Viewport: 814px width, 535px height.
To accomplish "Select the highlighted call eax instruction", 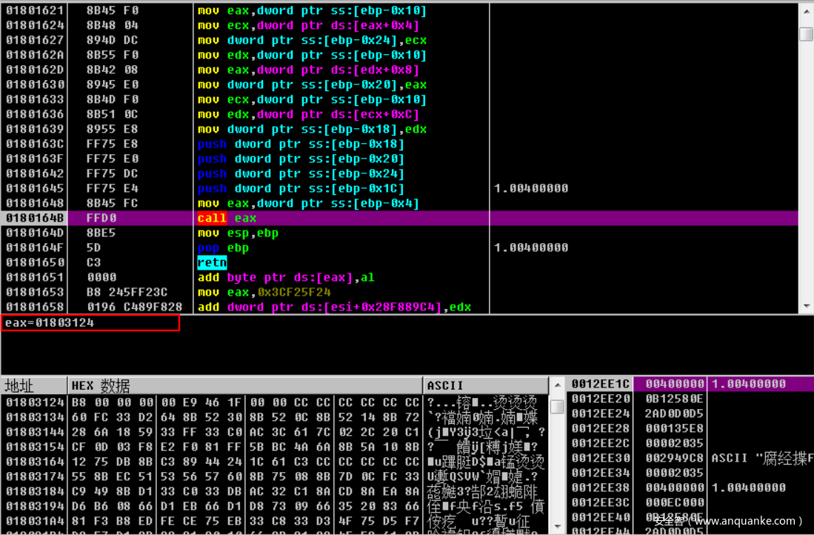I will 227,218.
